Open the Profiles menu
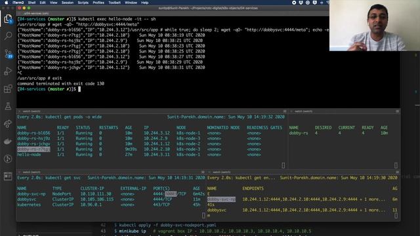420x236 pixels. point(98,3)
